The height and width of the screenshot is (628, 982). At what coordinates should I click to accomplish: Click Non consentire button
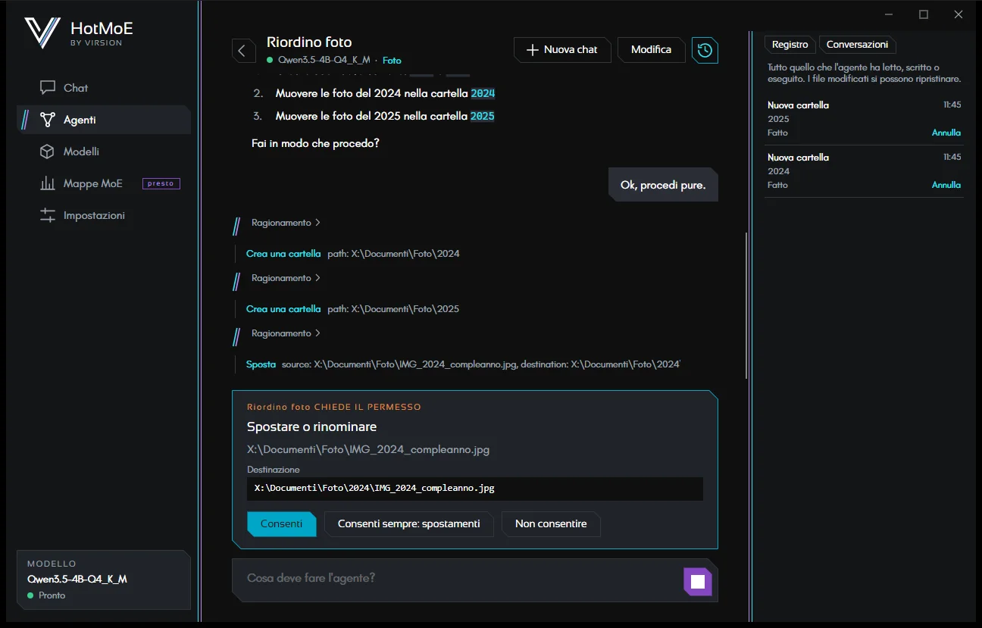(x=551, y=523)
